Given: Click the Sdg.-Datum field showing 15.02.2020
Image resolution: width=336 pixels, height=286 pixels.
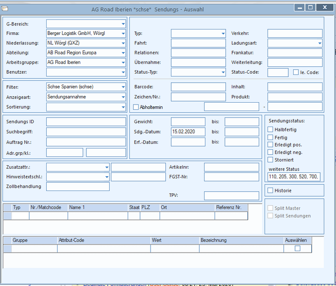Looking at the screenshot, I should tap(188, 132).
